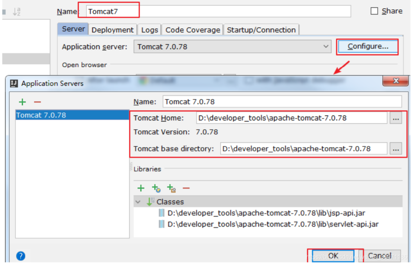
Task: Select the jsp-api.jar library entry
Action: click(266, 213)
